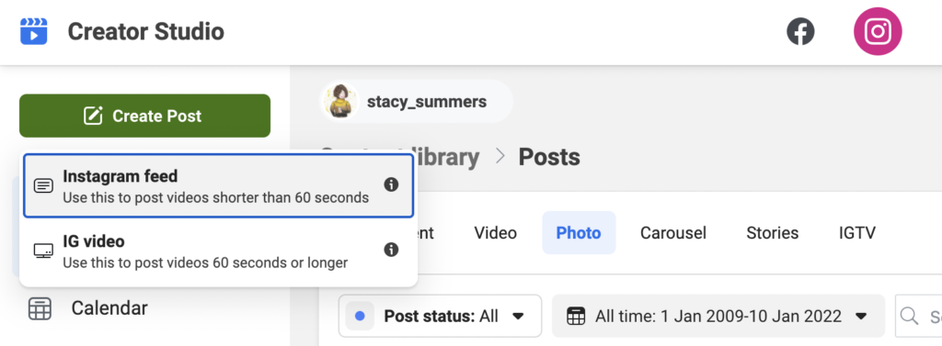Open the Carousel tab
This screenshot has height=346, width=942.
(x=672, y=233)
